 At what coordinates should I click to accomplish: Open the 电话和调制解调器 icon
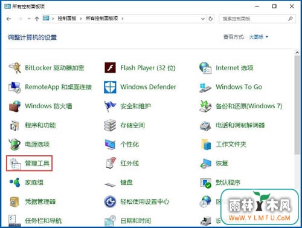pyautogui.click(x=205, y=125)
